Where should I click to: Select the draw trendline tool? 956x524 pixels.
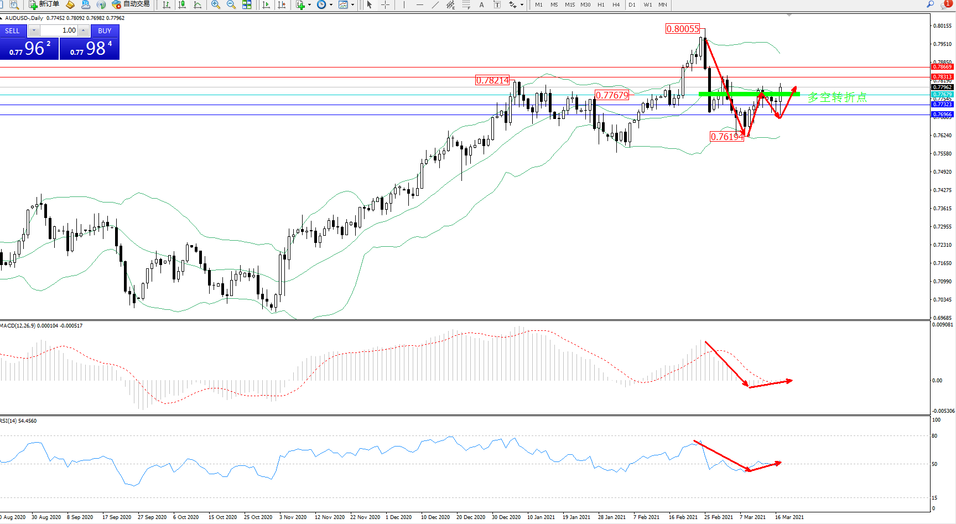pos(435,4)
